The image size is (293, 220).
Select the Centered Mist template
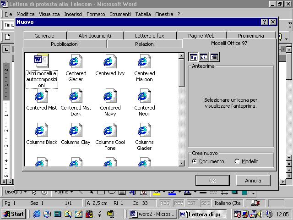coord(42,99)
